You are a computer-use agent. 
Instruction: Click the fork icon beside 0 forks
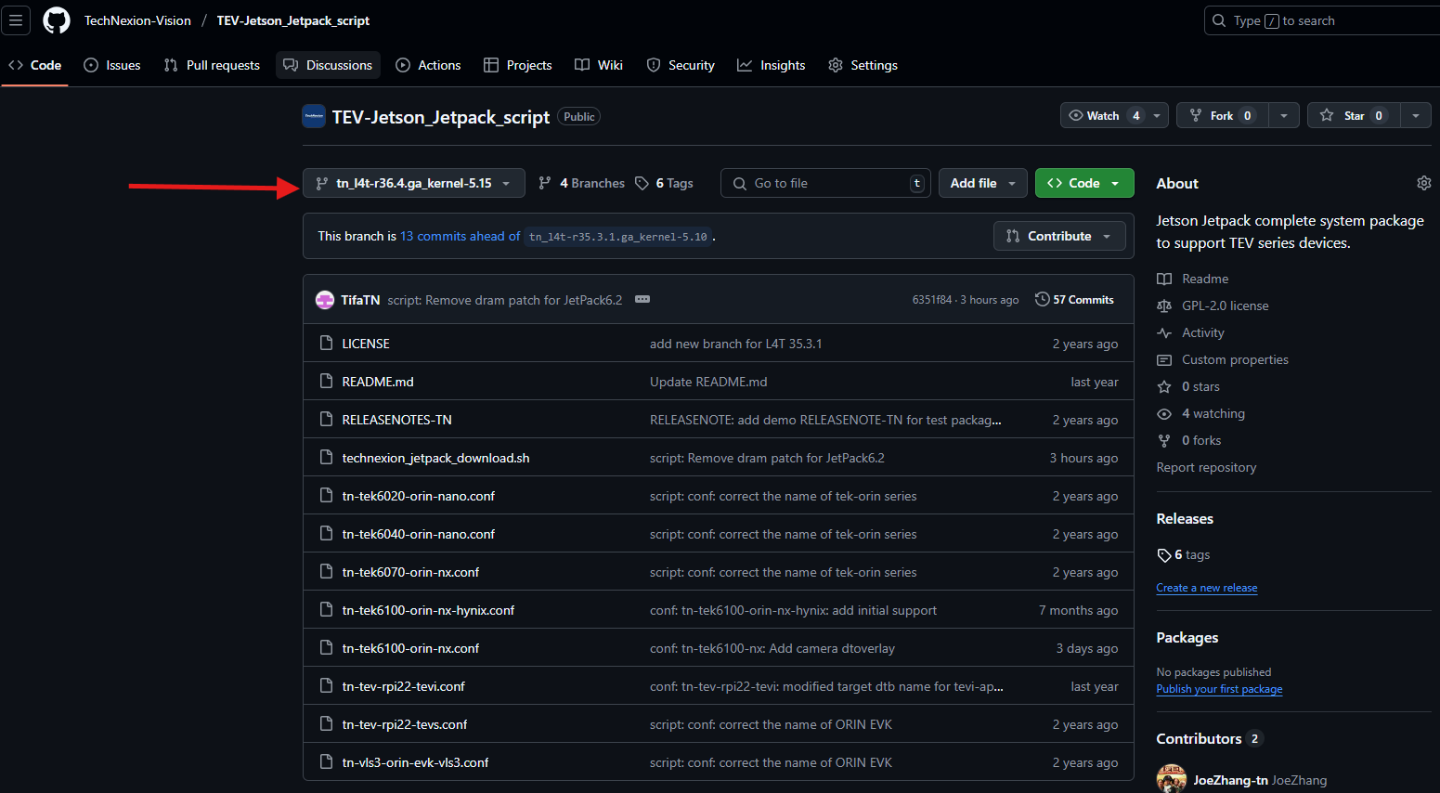click(x=1164, y=440)
